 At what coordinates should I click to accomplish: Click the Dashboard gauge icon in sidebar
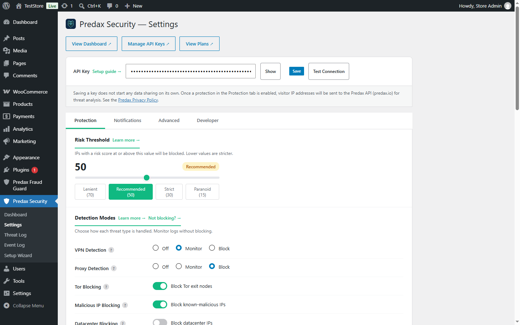pos(6,22)
